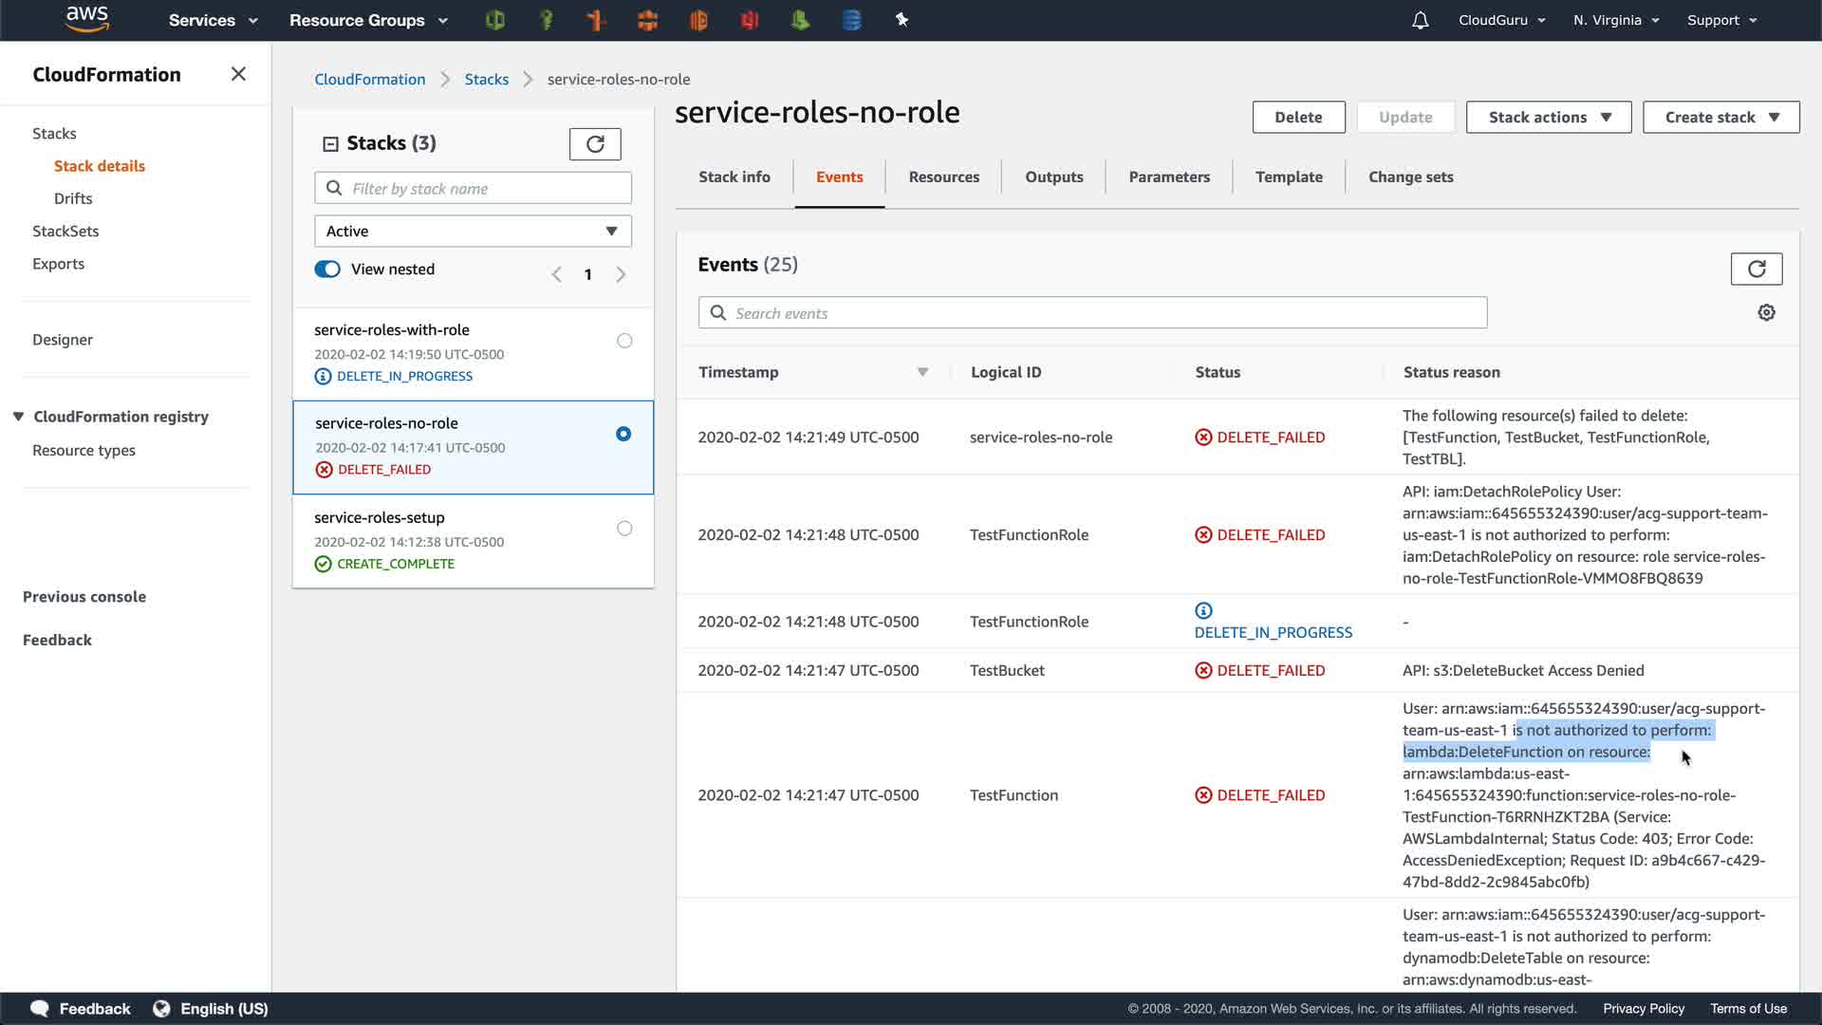The height and width of the screenshot is (1025, 1822).
Task: Toggle the View nested switch
Action: coord(327,270)
